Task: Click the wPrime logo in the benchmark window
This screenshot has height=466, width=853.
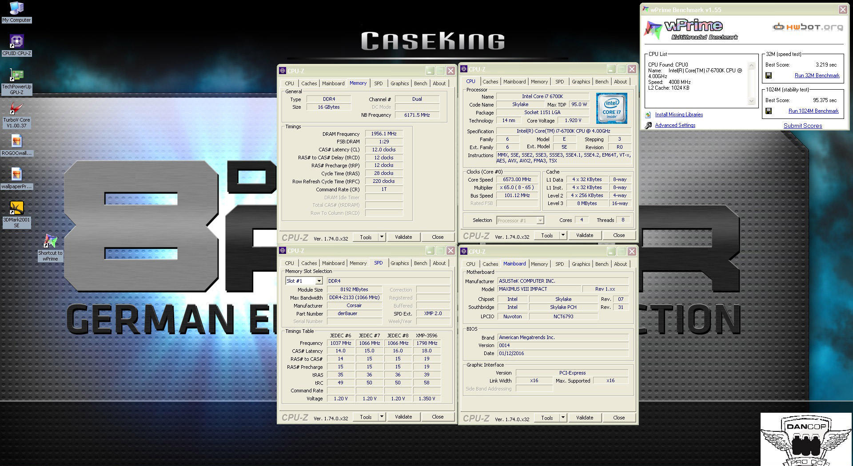Action: (691, 30)
